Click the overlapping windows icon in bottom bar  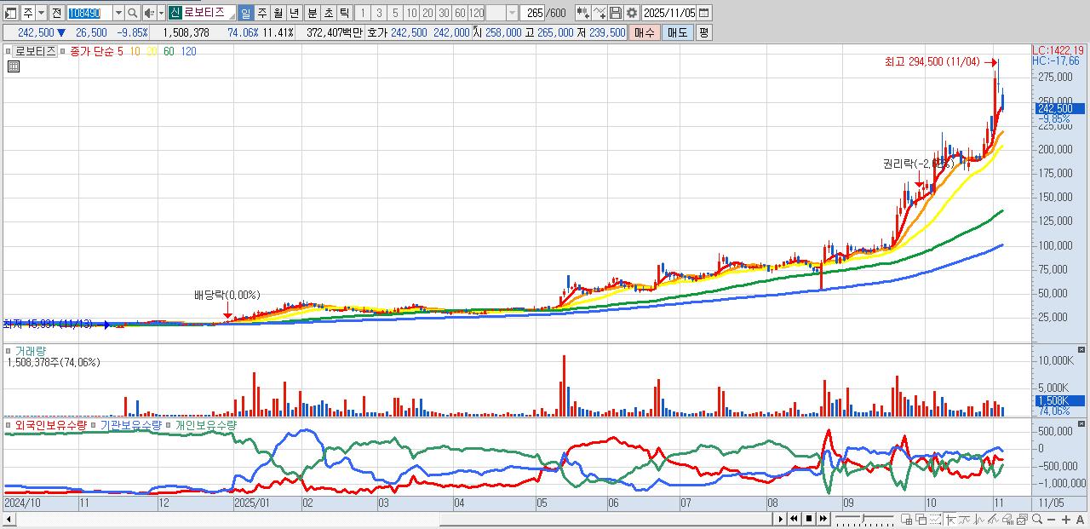tap(921, 519)
